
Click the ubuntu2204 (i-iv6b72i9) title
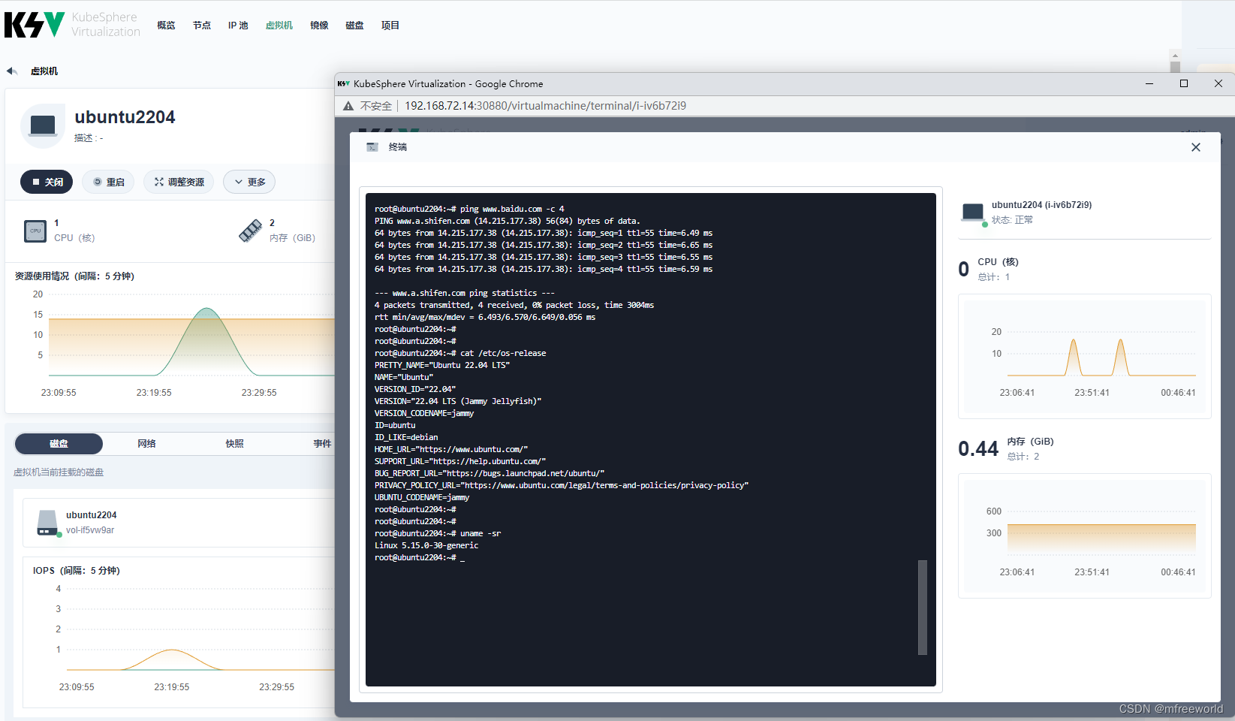pyautogui.click(x=1041, y=205)
